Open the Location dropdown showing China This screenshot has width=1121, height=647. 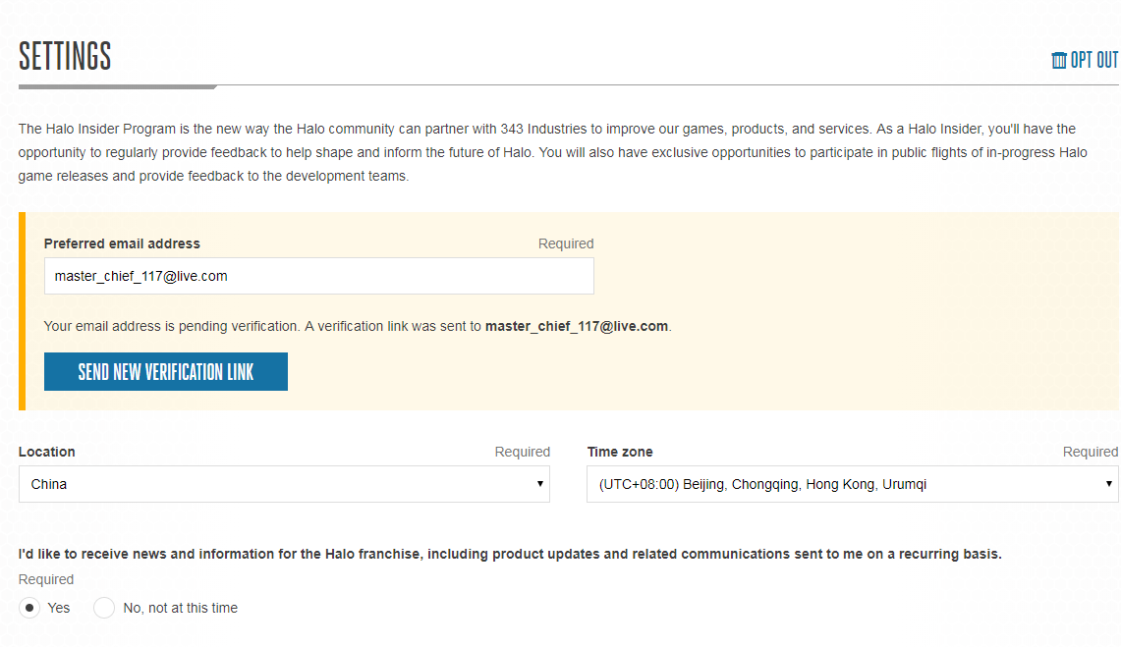coord(284,484)
